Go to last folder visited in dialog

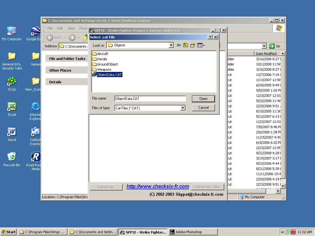pyautogui.click(x=179, y=45)
